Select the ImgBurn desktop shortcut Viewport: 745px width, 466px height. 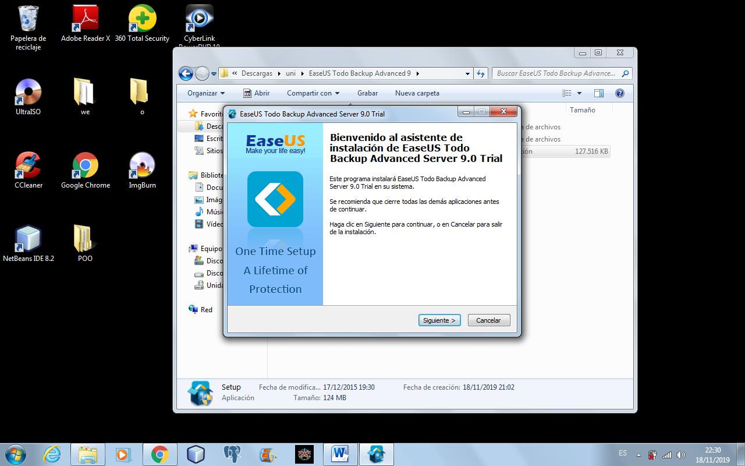point(142,171)
